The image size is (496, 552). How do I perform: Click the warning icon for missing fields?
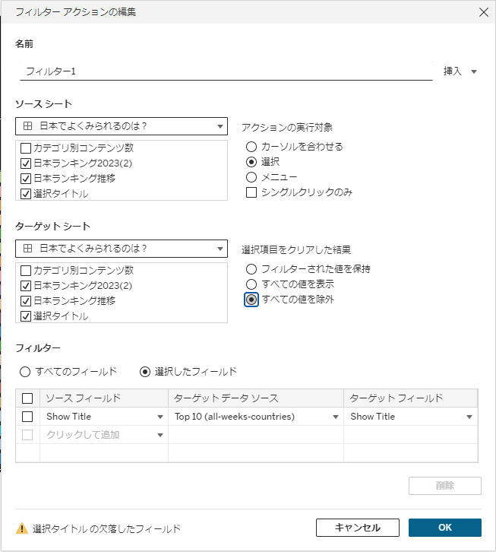click(x=22, y=528)
